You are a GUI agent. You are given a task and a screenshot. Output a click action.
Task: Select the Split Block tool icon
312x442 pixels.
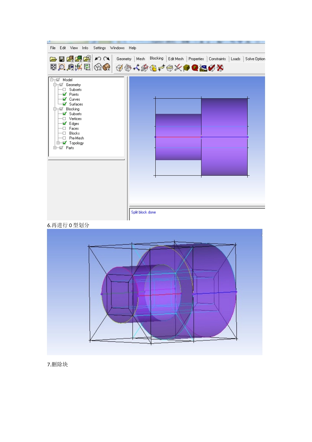point(128,68)
